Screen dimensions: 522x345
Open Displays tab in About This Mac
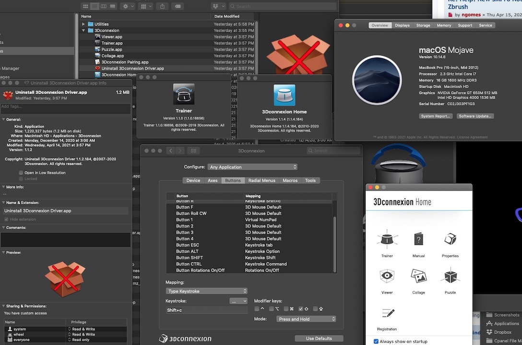(402, 25)
